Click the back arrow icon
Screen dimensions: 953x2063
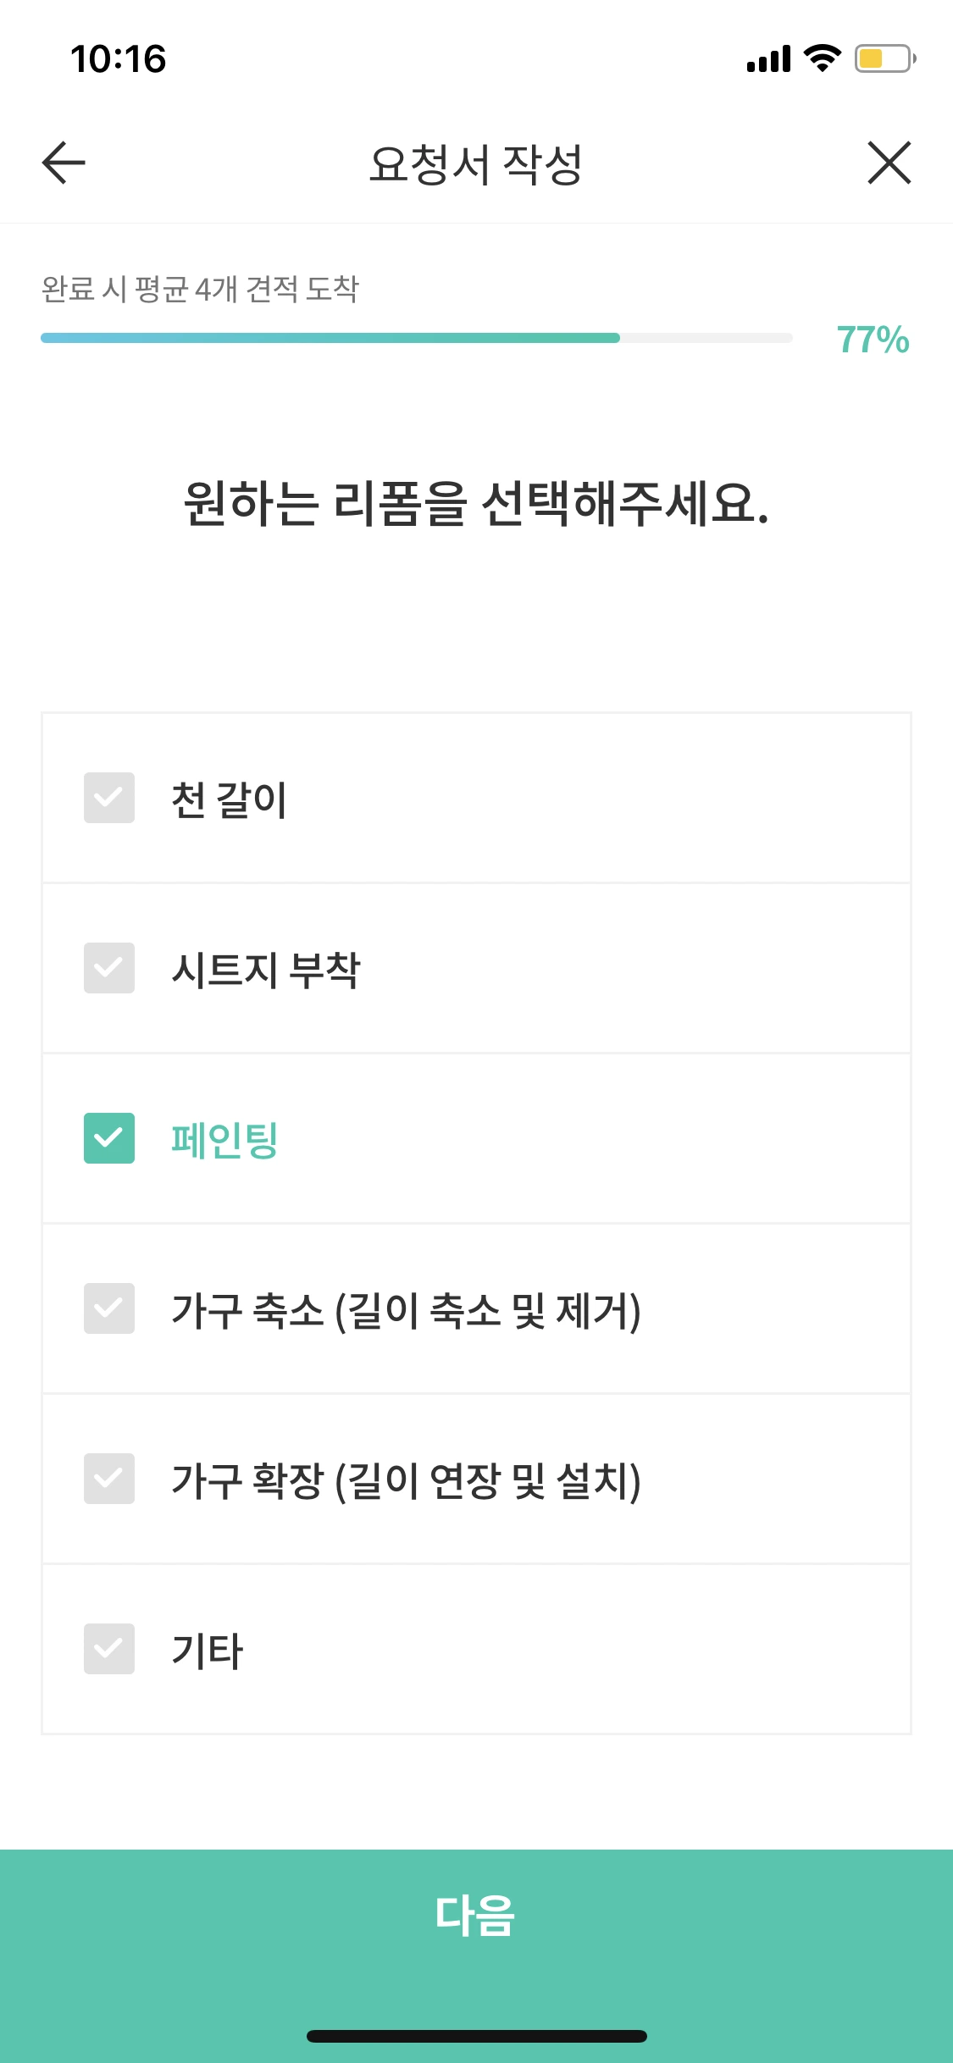[62, 163]
